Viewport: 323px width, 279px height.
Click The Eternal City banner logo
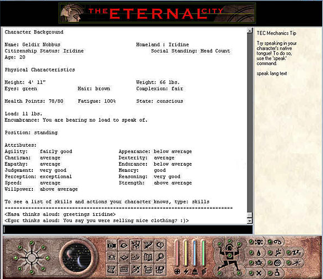[157, 13]
